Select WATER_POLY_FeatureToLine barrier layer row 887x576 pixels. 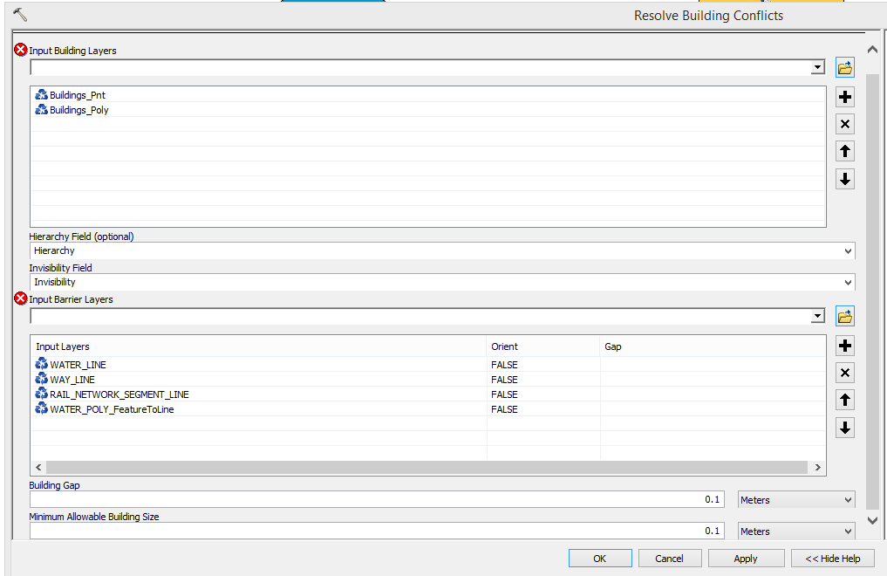click(x=428, y=409)
